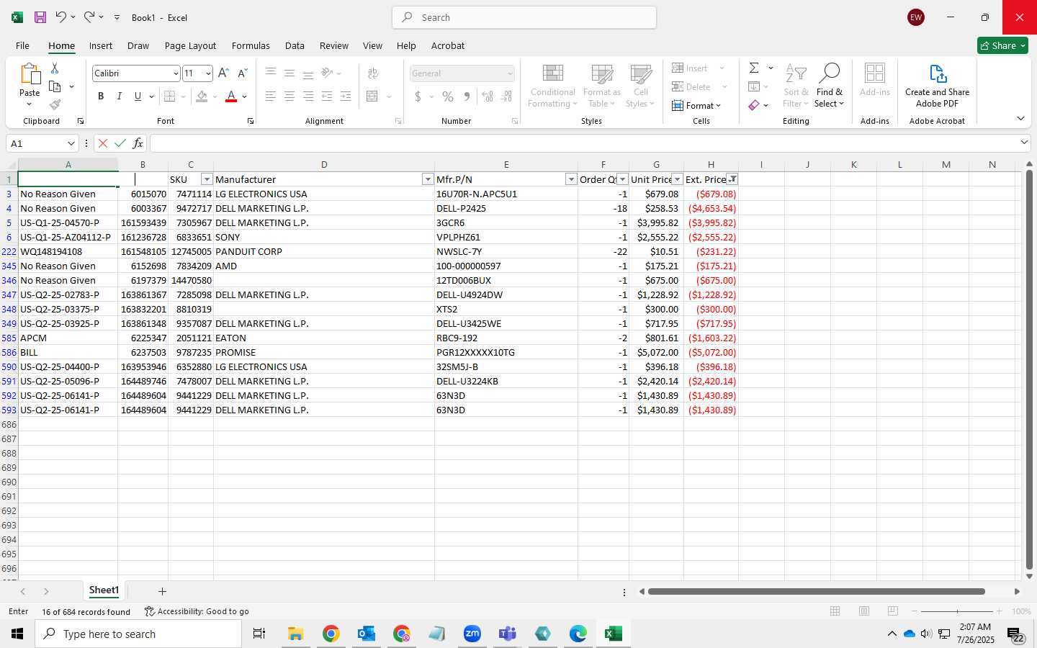The height and width of the screenshot is (648, 1037).
Task: Open the Page Layout tab
Action: 190,45
